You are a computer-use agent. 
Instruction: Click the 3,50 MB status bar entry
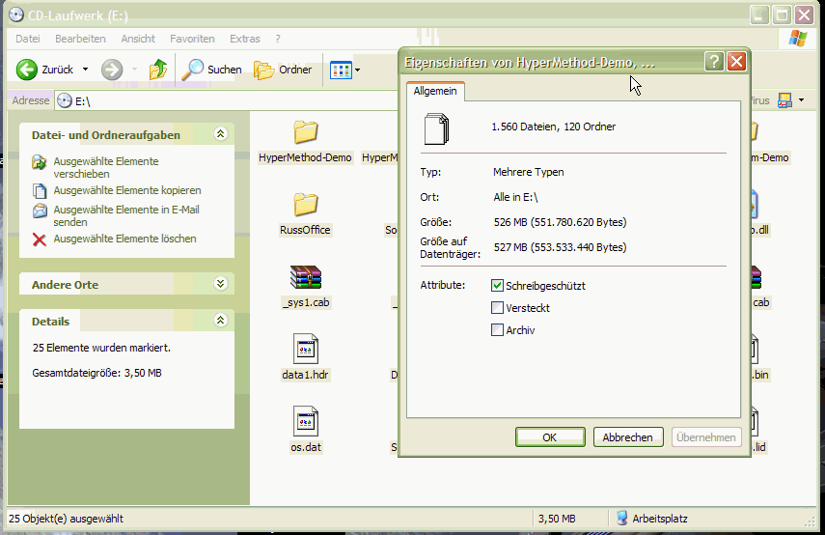[557, 519]
